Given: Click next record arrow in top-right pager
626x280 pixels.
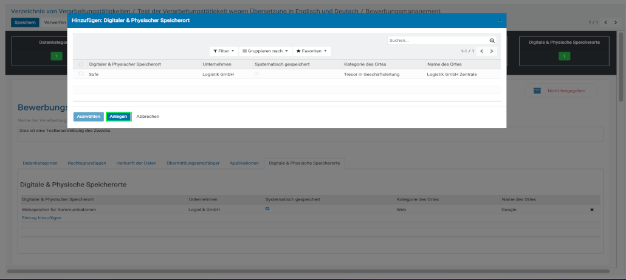Looking at the screenshot, I should [x=614, y=22].
